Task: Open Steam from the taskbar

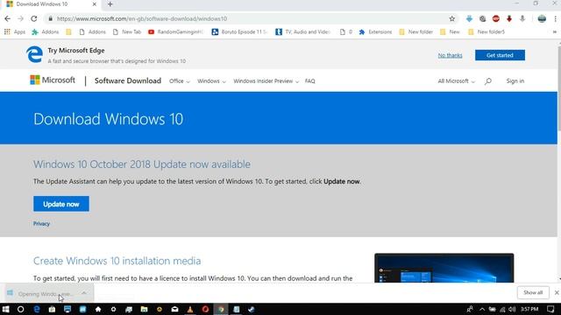Action: 252,309
